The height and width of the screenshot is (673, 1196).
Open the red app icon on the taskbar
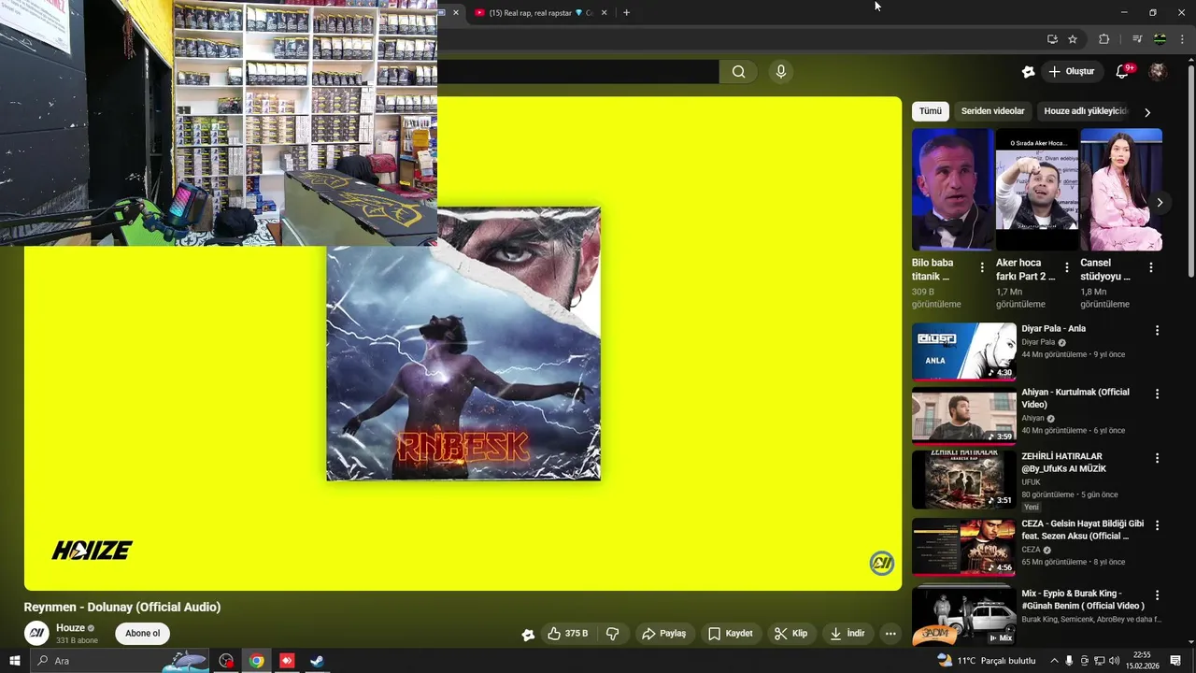click(287, 661)
